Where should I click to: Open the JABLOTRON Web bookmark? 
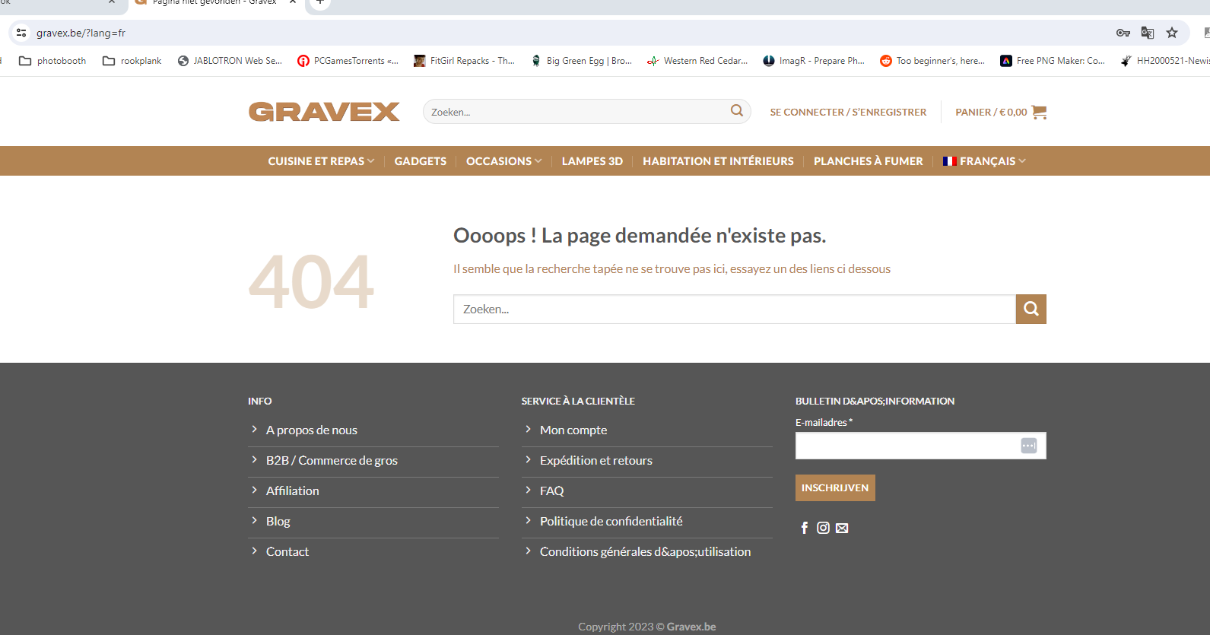pos(230,61)
